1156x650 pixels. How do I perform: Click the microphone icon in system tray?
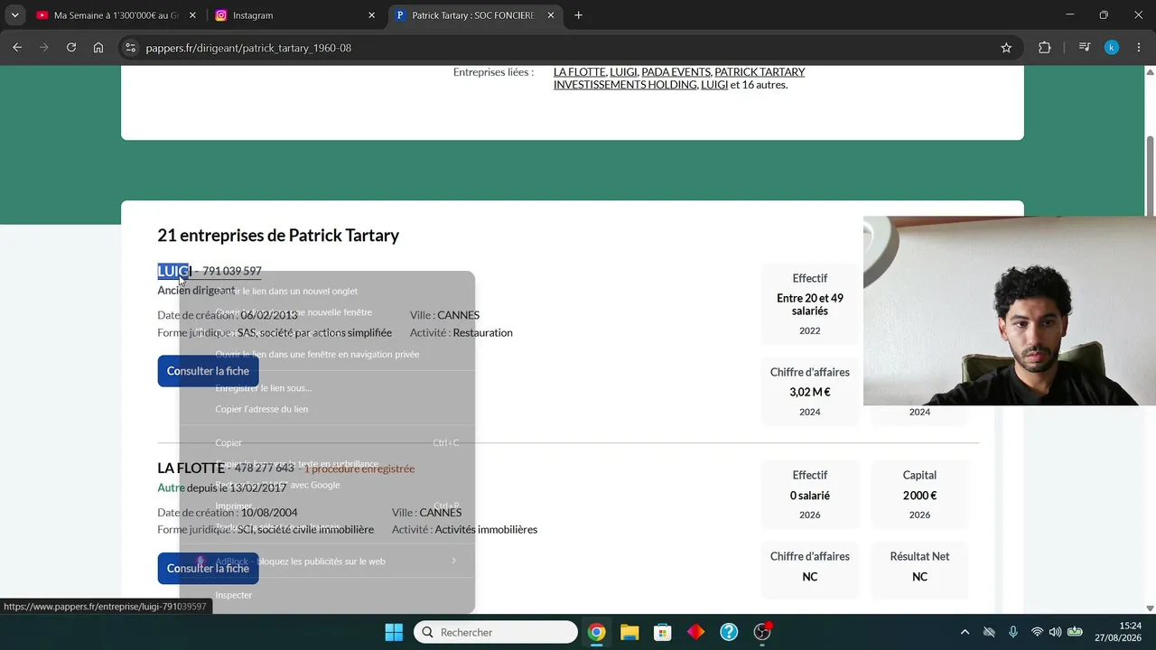click(x=1013, y=632)
